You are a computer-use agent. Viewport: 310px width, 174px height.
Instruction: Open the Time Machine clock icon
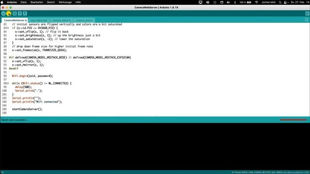pyautogui.click(x=215, y=2)
